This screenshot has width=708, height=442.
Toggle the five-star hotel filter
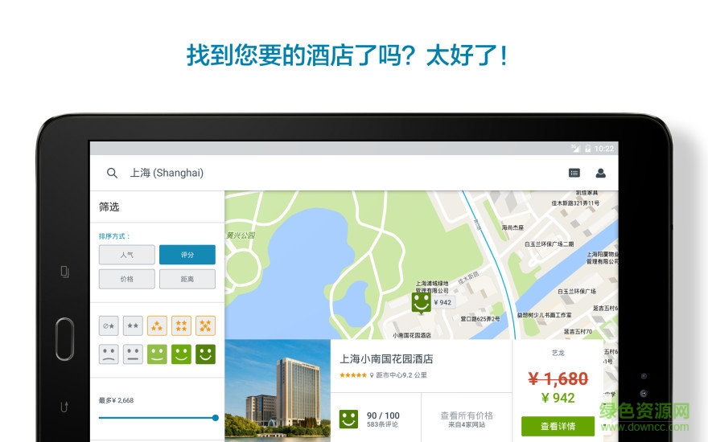click(x=205, y=325)
